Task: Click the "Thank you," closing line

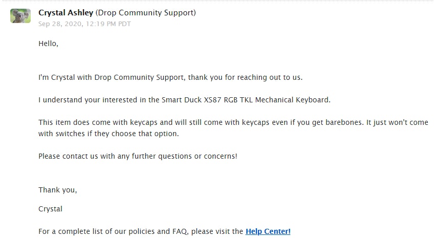Action: coord(57,190)
